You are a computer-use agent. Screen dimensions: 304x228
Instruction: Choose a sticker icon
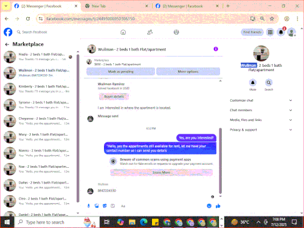(105, 206)
